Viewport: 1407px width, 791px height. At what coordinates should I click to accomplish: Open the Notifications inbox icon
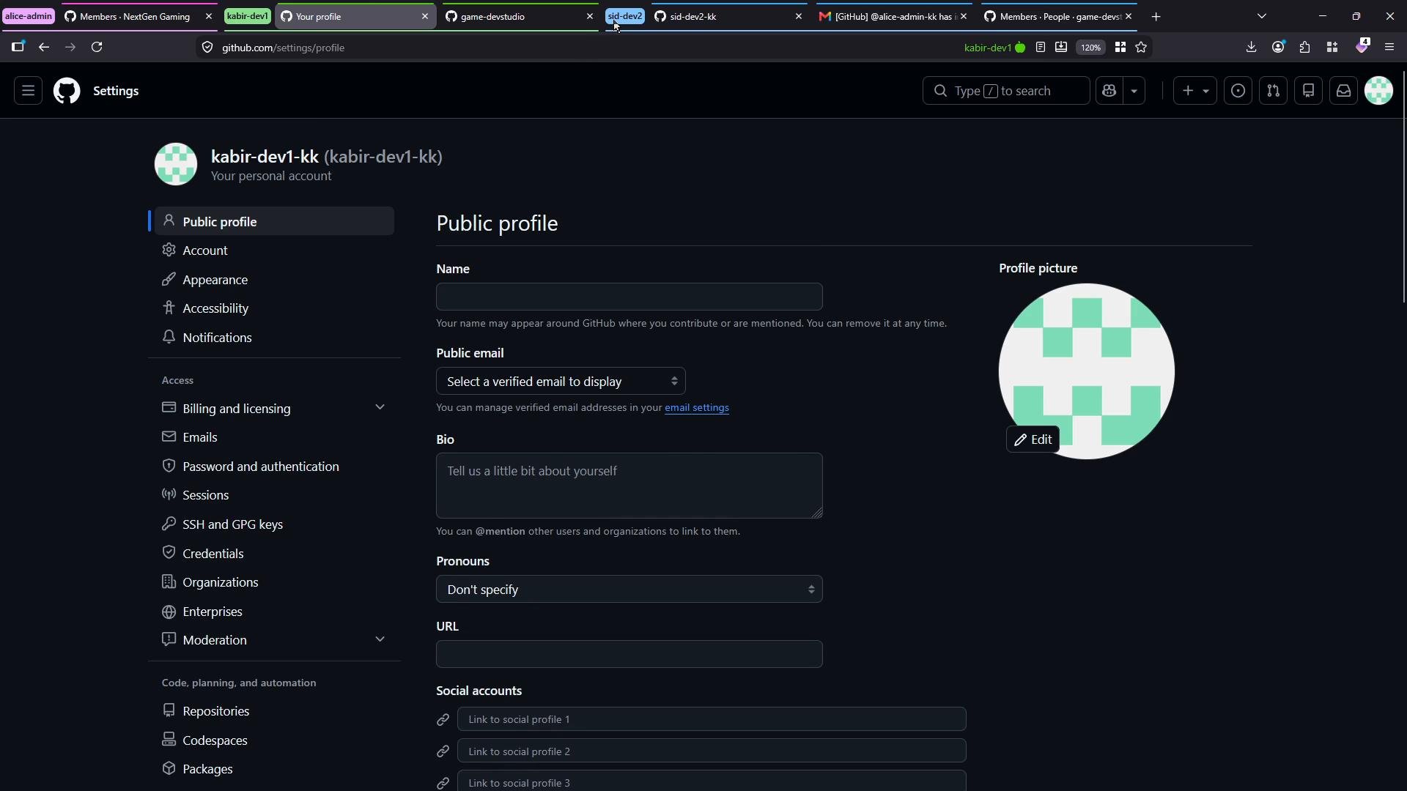click(1343, 91)
